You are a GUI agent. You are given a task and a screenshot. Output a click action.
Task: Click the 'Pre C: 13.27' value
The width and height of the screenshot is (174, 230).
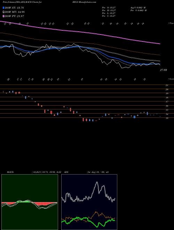point(109,16)
